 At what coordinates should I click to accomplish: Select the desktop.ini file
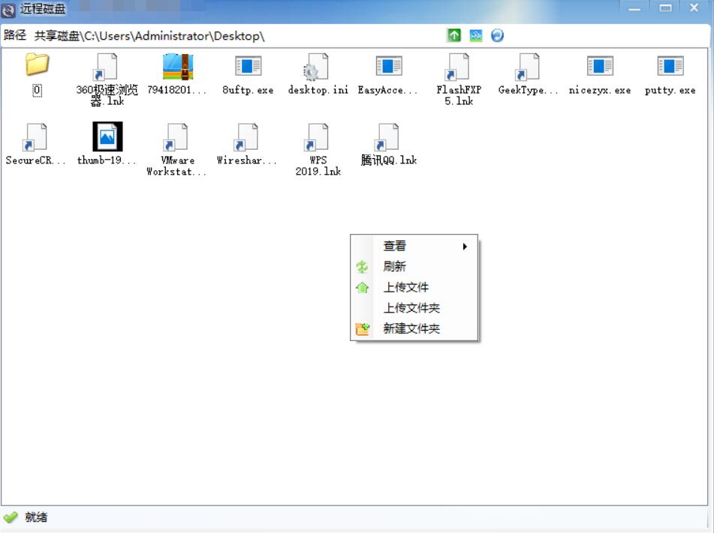[318, 67]
